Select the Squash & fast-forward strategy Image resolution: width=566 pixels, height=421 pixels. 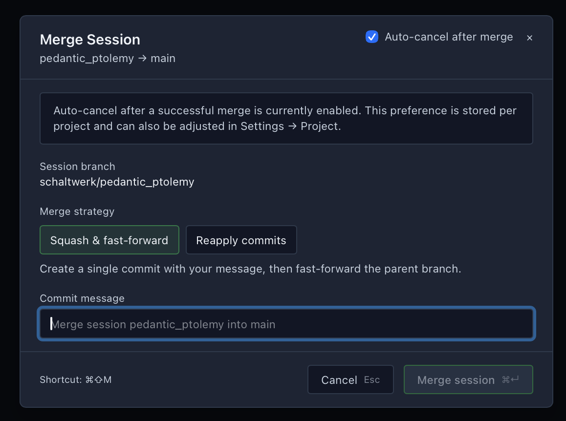pyautogui.click(x=109, y=240)
